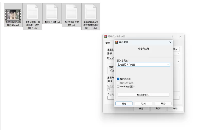Click the disabled 加密文件名(N) checkbox

118,83
